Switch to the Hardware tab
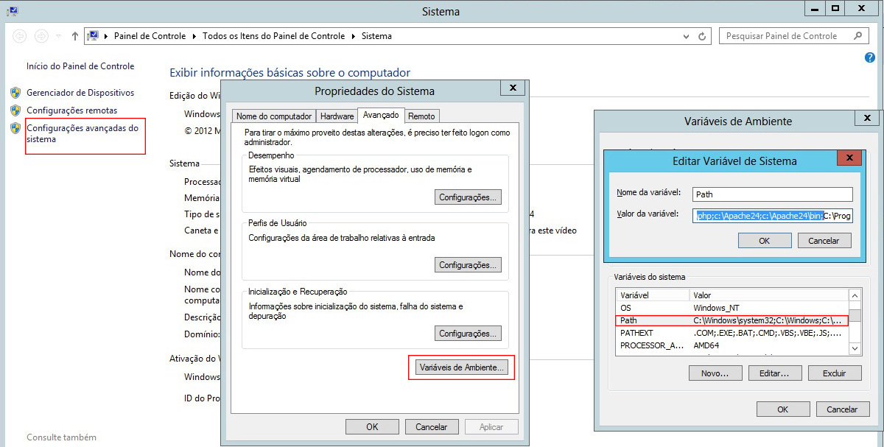Viewport: 884px width, 447px height. (x=337, y=116)
